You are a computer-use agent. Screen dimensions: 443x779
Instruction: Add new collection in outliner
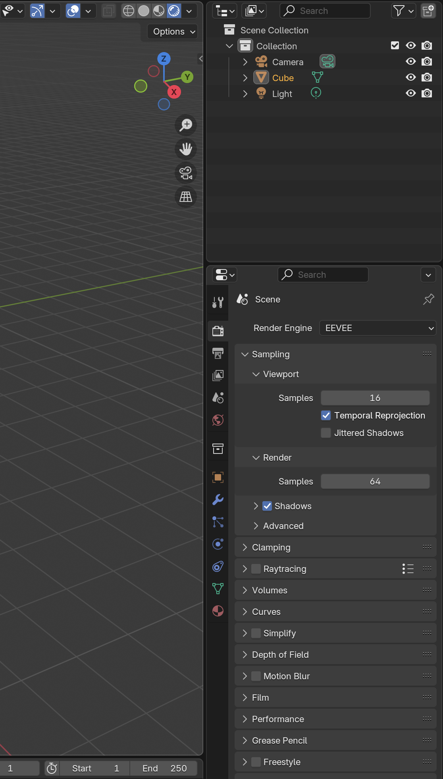click(428, 11)
